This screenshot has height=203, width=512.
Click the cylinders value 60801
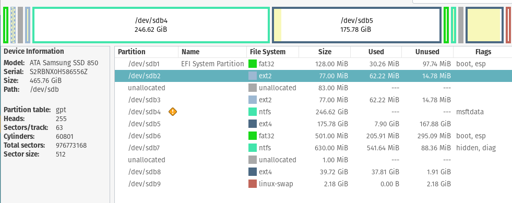pos(65,136)
